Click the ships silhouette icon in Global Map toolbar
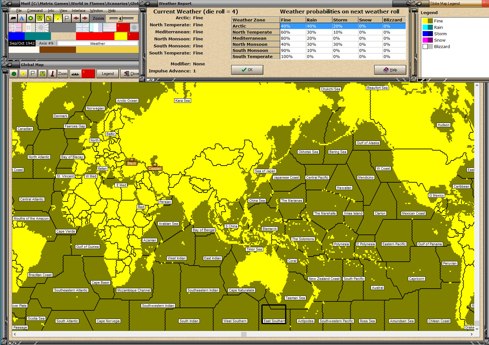This screenshot has width=489, height=345. click(75, 74)
